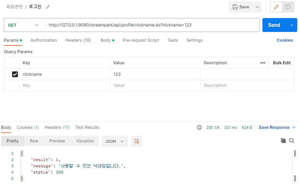299x184 pixels.
Task: Open the comments speech bubble icon
Action: click(x=288, y=7)
